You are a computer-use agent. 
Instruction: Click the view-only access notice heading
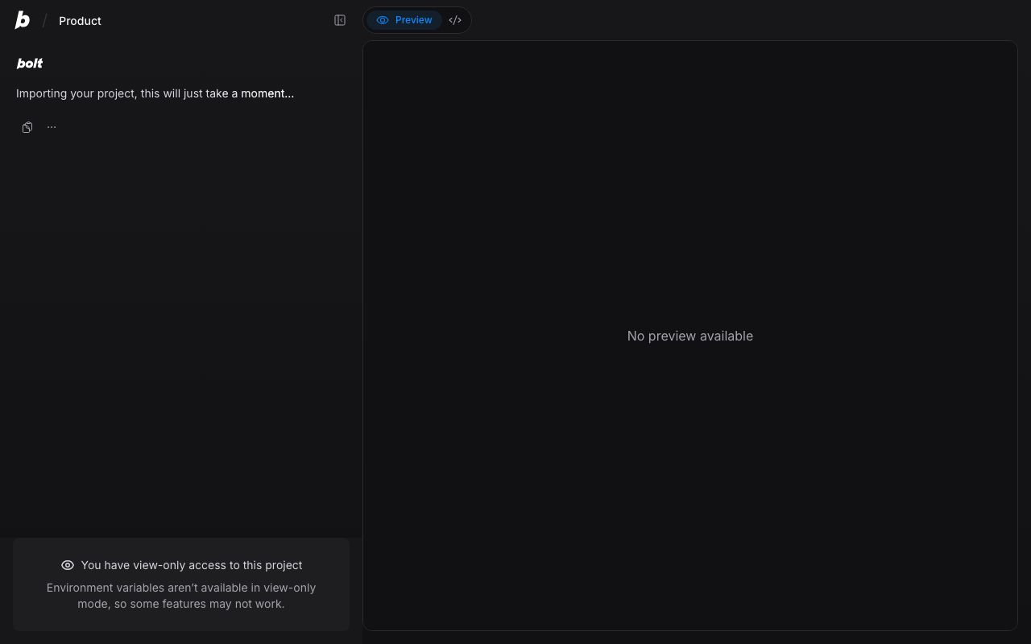192,565
